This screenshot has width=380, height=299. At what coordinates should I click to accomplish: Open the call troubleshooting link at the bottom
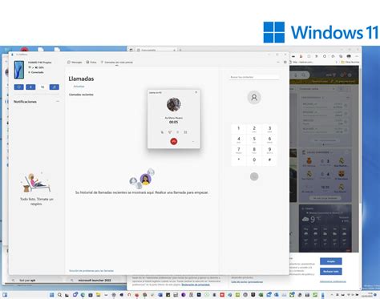91,271
